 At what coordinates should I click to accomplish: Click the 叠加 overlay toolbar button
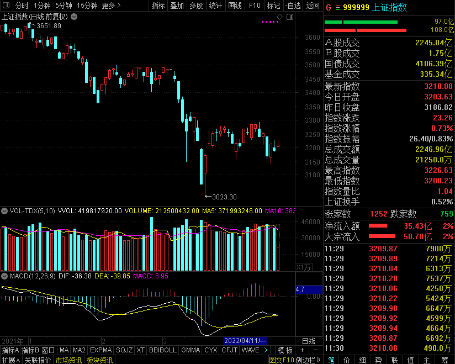click(x=177, y=6)
